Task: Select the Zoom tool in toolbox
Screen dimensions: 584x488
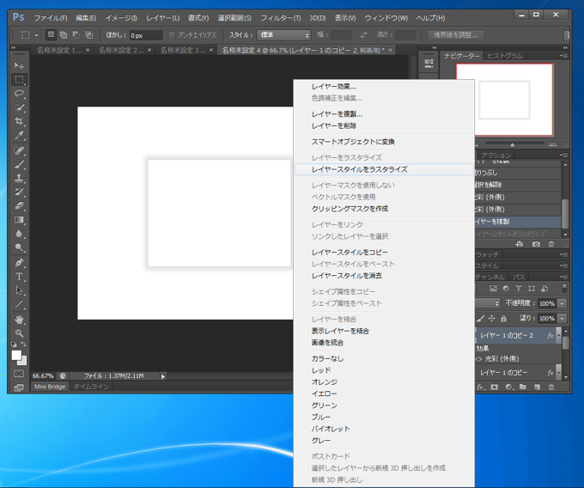Action: click(19, 333)
